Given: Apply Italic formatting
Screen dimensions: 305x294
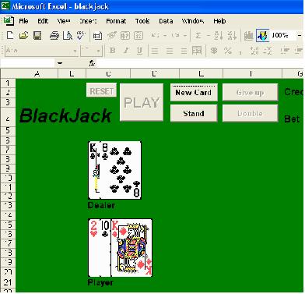Looking at the screenshot, I should pyautogui.click(x=126, y=50).
